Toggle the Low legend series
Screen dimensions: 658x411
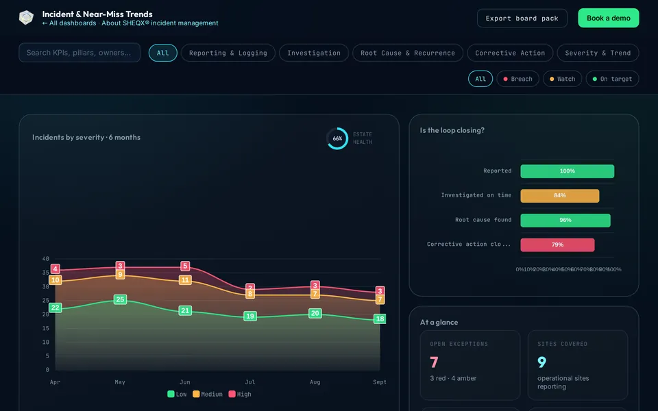click(x=177, y=395)
